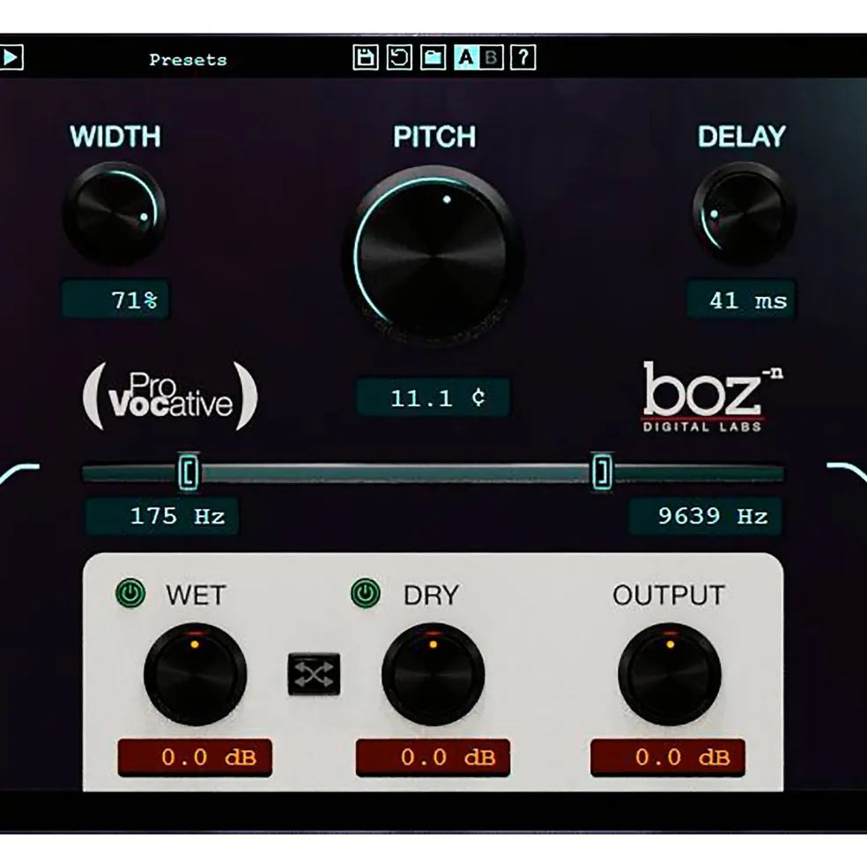Click the undo/revert arrow icon

[x=399, y=57]
